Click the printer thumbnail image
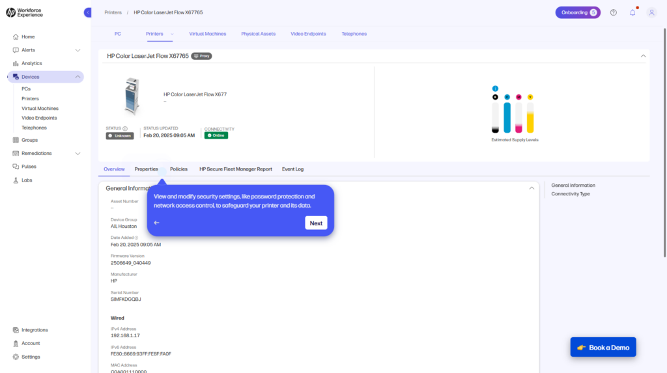 (x=132, y=96)
